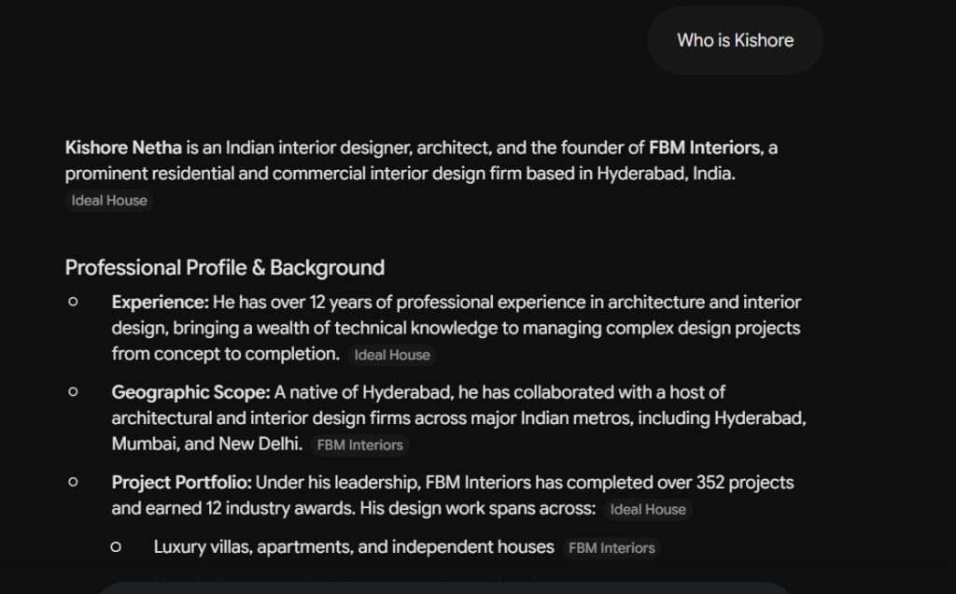Open Ideal House citation under intro paragraph
The image size is (956, 594).
coord(109,201)
